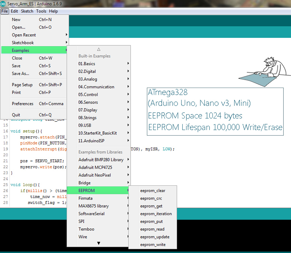Open the Sketch menu
The height and width of the screenshot is (253, 291).
point(27,11)
